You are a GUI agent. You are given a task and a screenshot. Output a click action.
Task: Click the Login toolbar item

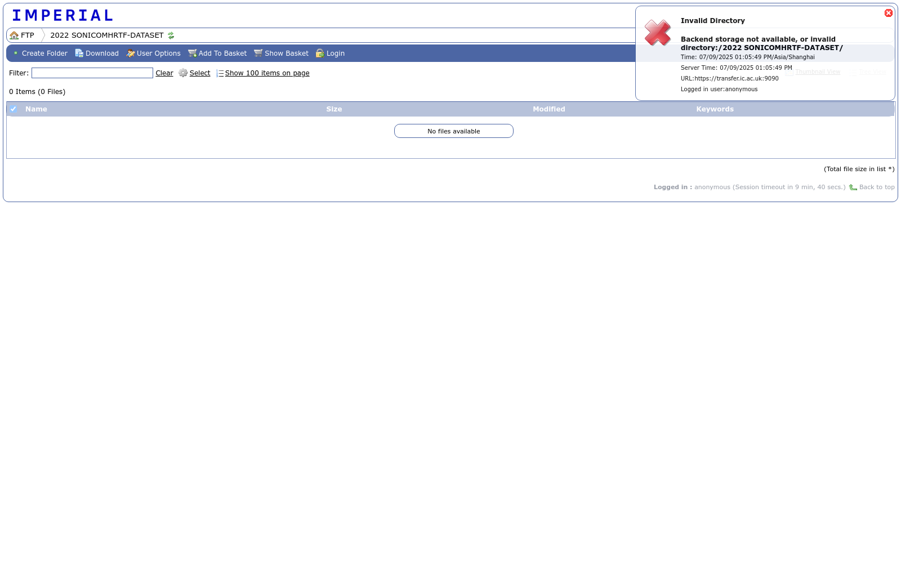(x=330, y=53)
